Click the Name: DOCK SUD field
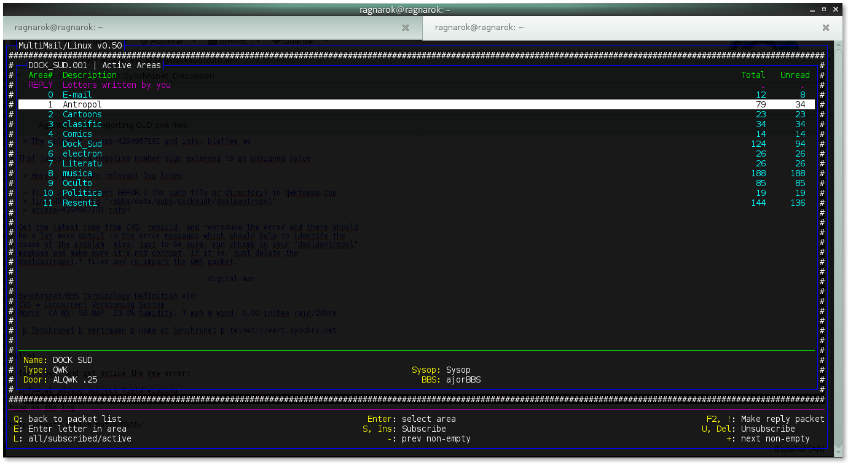848x463 pixels. (x=58, y=360)
